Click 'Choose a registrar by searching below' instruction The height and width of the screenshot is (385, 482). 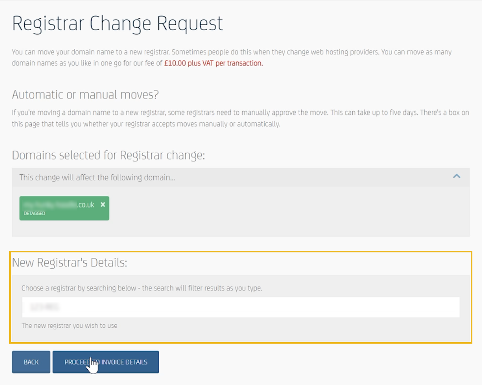click(x=142, y=288)
